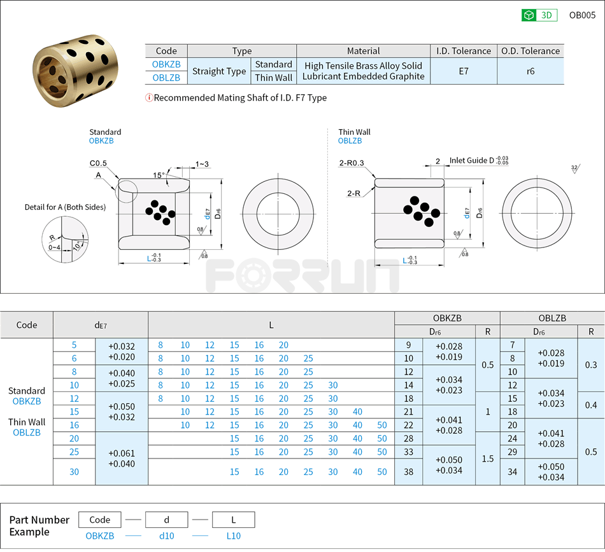Screen dimensions: 605x552
Task: Click the Thin Wall bushing cross-section drawing
Action: [x=409, y=214]
